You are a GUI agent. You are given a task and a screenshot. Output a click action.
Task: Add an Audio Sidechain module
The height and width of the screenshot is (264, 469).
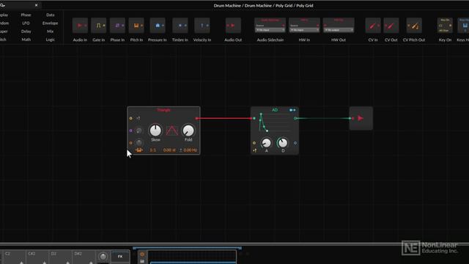[270, 26]
